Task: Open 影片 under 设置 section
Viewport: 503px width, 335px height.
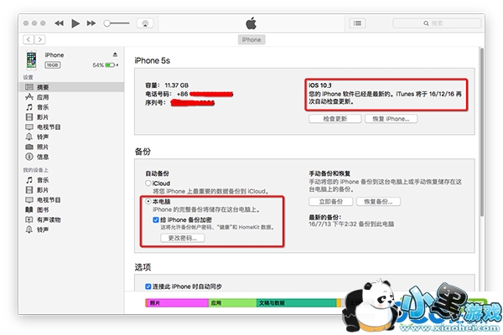Action: point(71,117)
